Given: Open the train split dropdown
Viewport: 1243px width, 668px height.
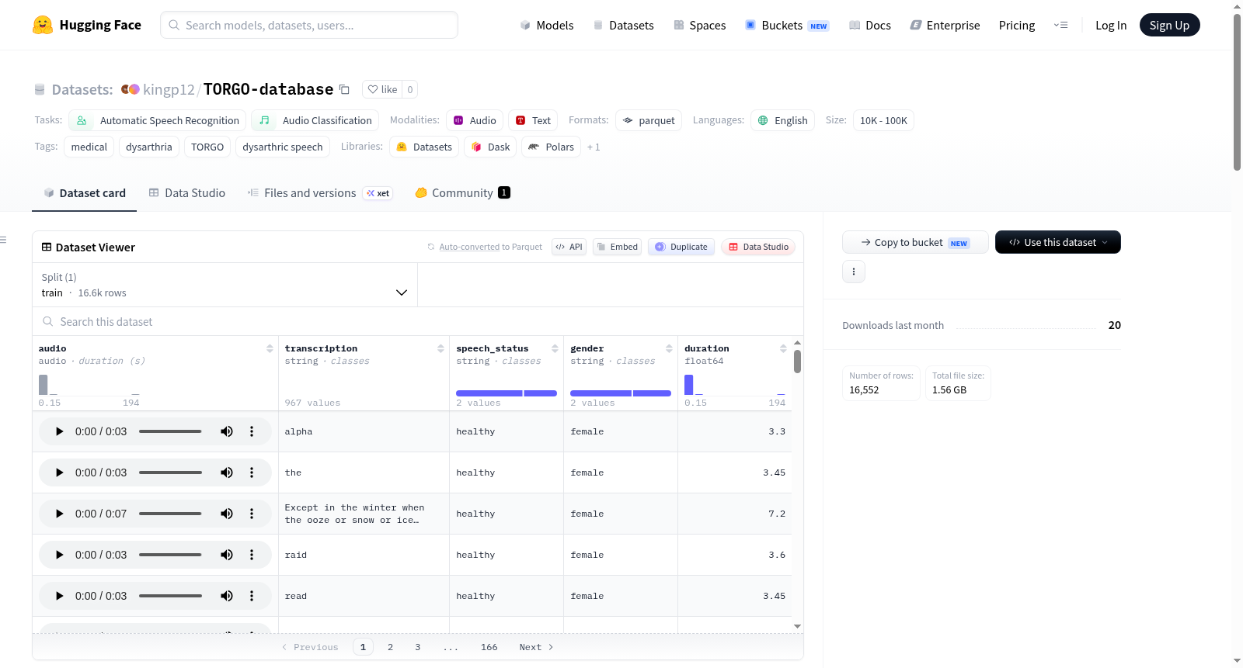Looking at the screenshot, I should click(225, 285).
